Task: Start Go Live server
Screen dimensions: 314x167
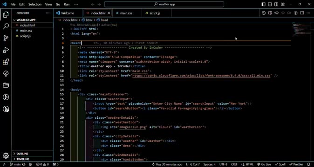Action: (x=264, y=164)
